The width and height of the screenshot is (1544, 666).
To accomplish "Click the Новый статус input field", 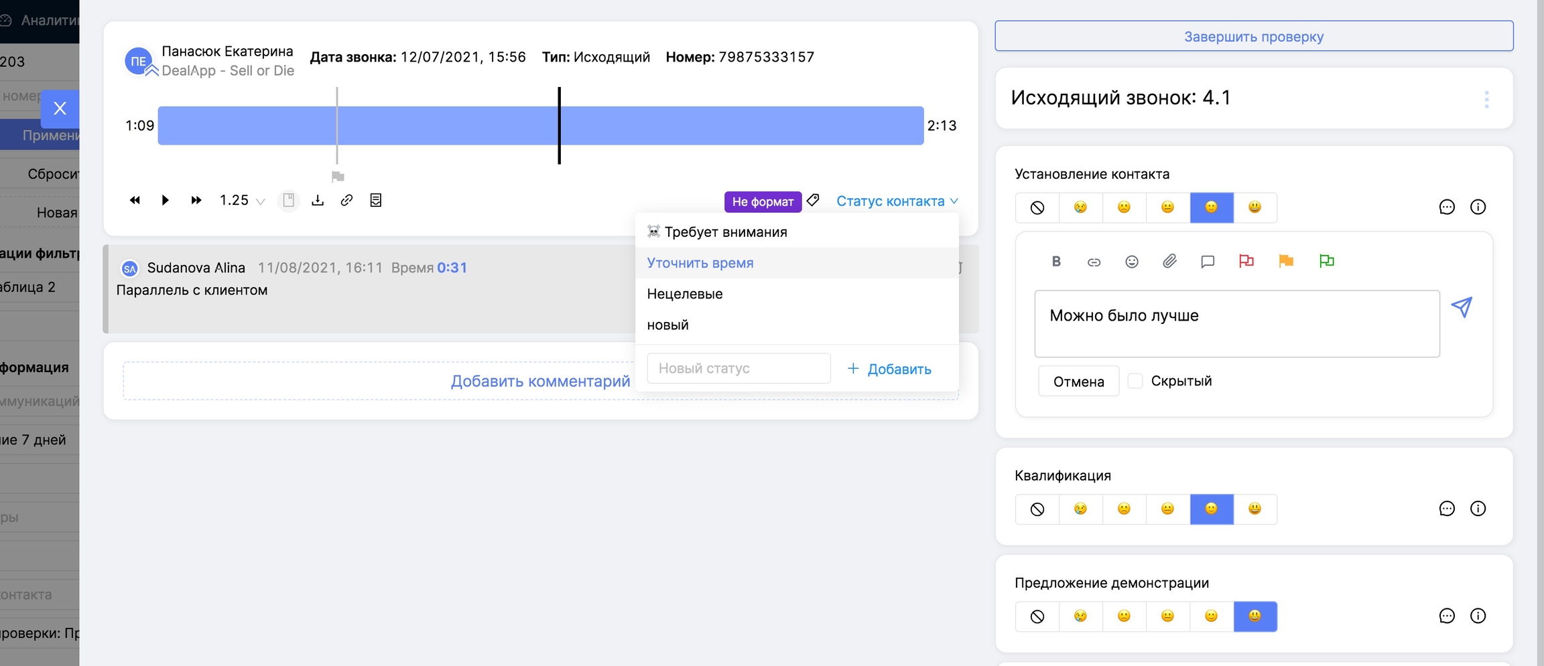I will (738, 368).
